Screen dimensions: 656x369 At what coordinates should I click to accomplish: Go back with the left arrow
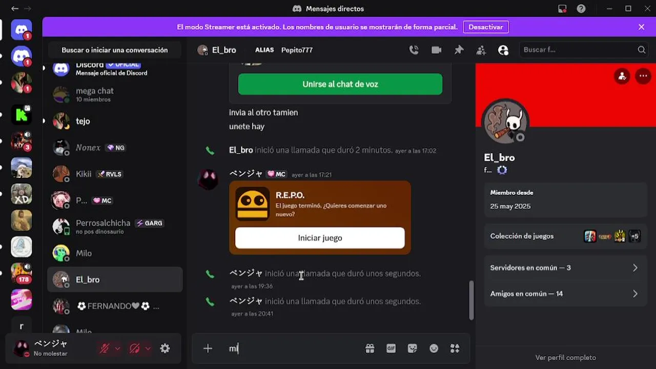[x=15, y=9]
